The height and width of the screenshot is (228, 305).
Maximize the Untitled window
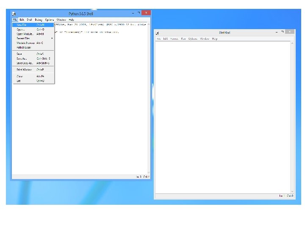282,32
